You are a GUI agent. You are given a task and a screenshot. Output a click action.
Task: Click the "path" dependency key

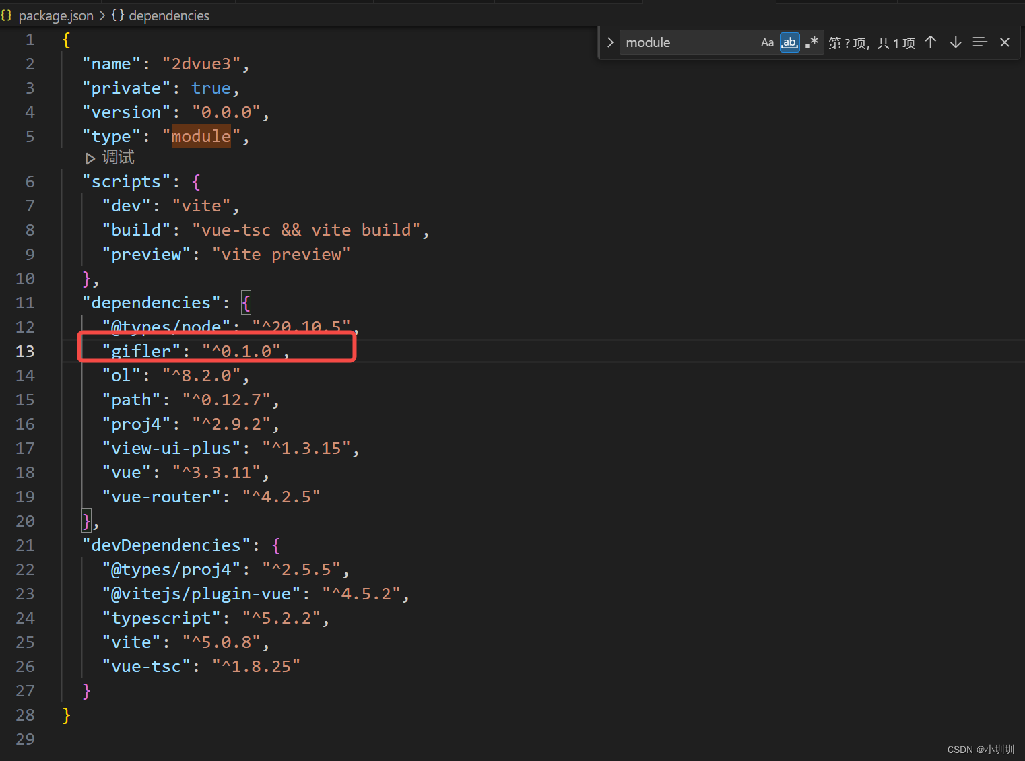(x=131, y=400)
